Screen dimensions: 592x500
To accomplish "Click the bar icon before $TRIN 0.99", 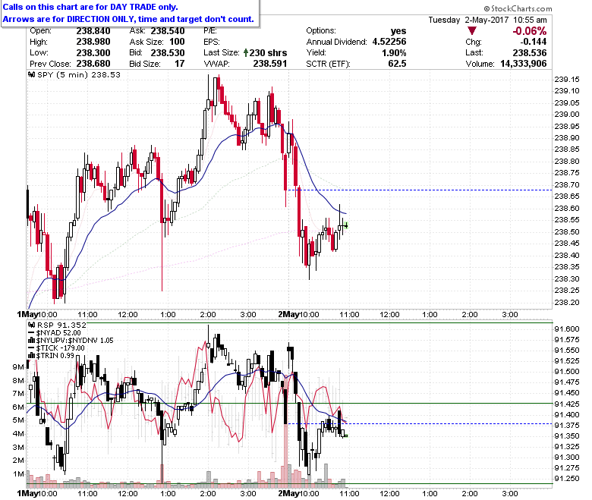I will coord(32,356).
